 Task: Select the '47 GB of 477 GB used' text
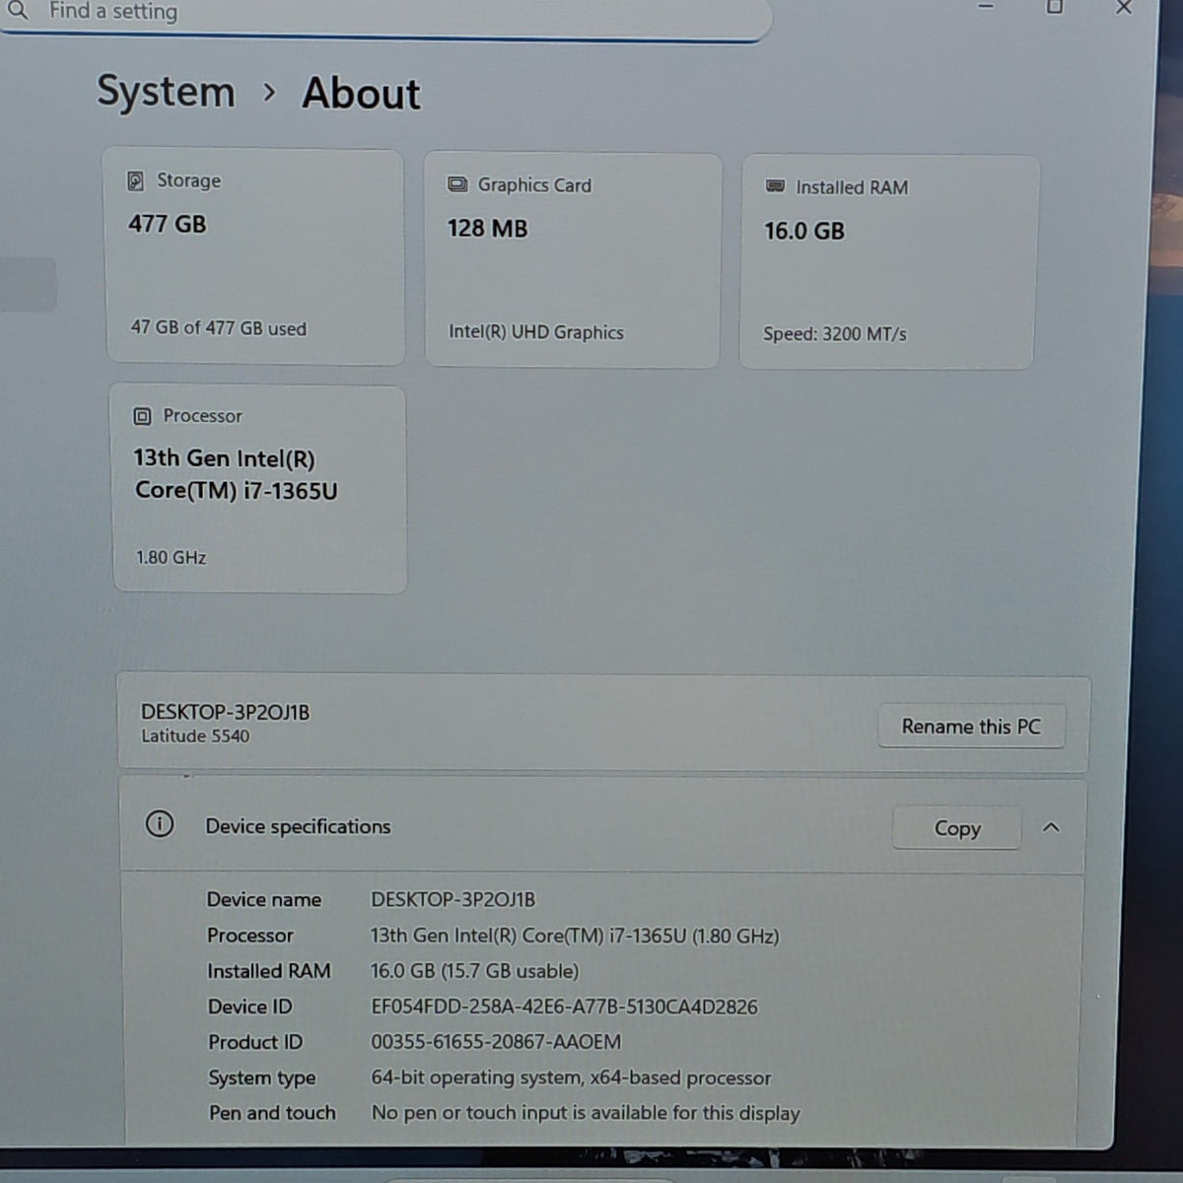click(x=219, y=328)
